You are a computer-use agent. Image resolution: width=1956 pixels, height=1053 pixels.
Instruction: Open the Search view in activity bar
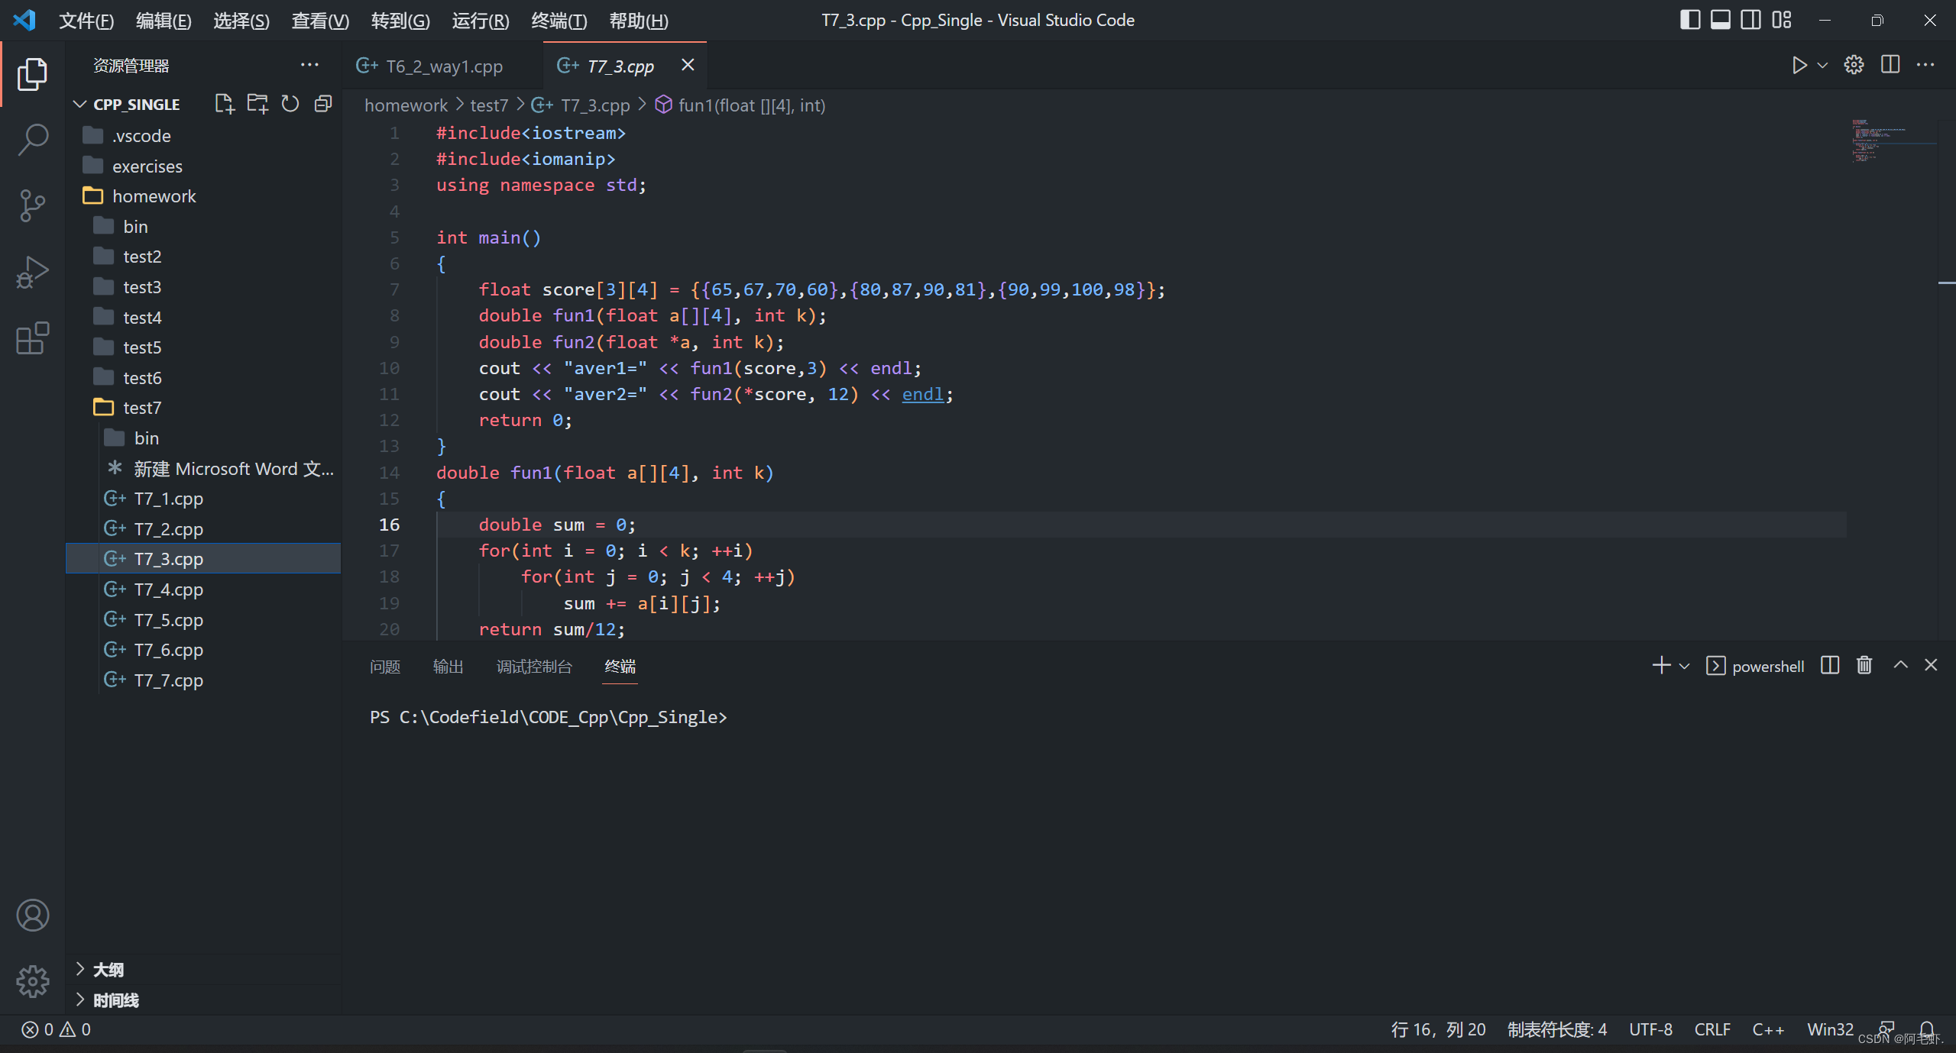click(x=32, y=140)
